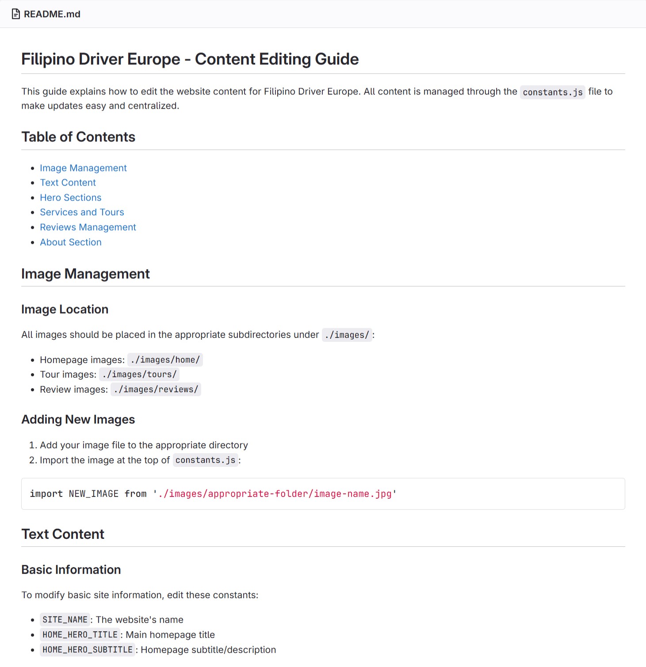Image resolution: width=646 pixels, height=667 pixels.
Task: Click the README.md file name label
Action: (52, 14)
